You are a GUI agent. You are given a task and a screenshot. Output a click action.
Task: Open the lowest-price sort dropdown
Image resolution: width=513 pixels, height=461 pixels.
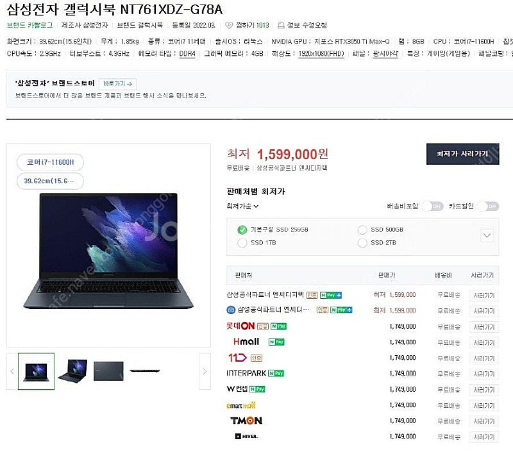pos(242,206)
